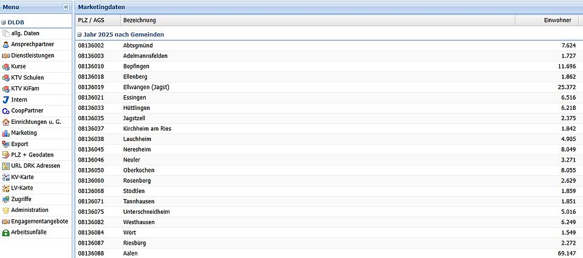Collapse the DLDB tree section
Screen dimensions: 583x258
click(x=4, y=22)
